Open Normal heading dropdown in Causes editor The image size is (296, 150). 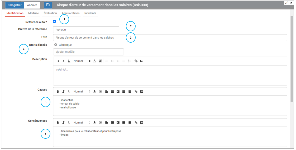pyautogui.click(x=82, y=92)
